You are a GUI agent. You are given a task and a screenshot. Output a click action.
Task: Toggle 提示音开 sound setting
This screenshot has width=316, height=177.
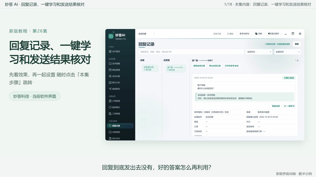[274, 34]
